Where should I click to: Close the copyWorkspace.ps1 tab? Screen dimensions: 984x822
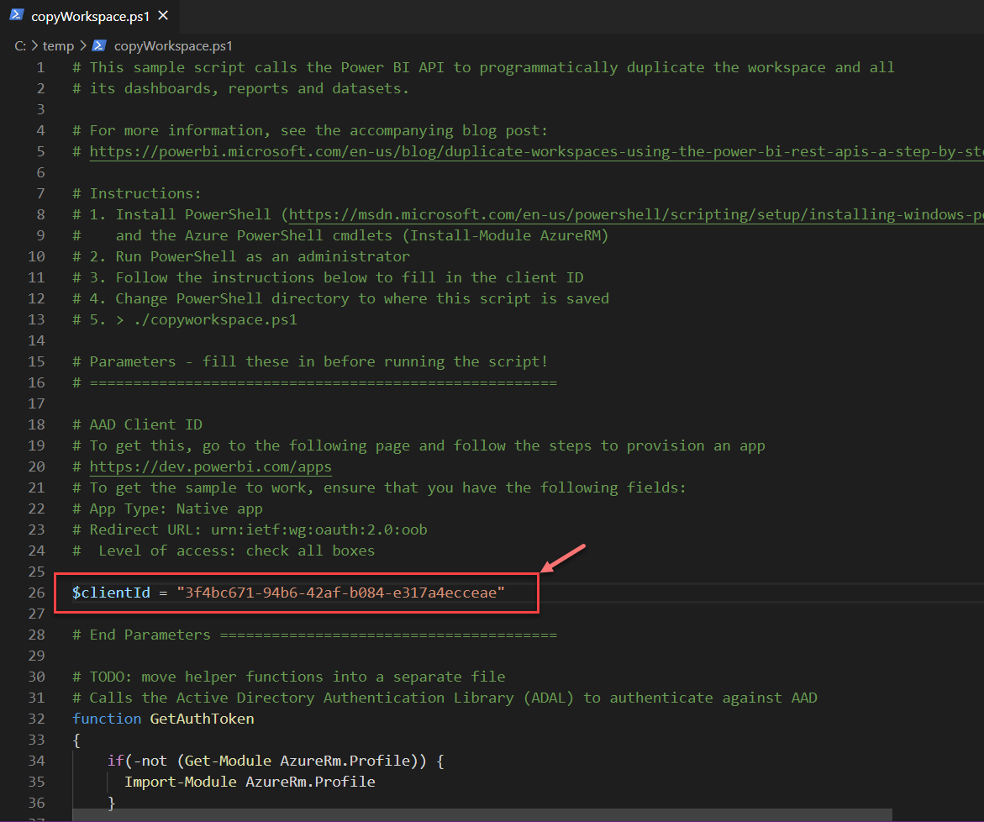(x=163, y=15)
